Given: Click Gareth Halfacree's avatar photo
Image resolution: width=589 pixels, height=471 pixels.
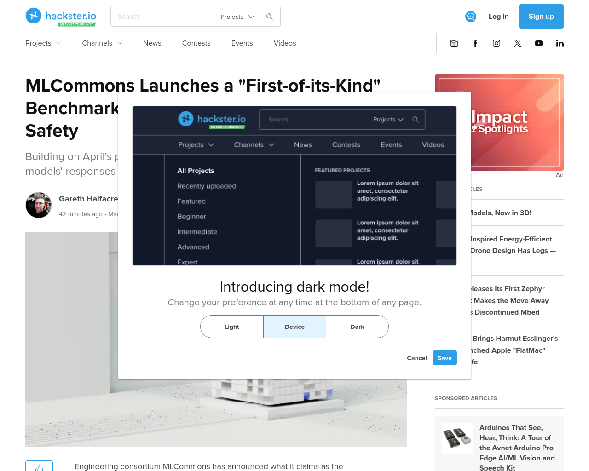Looking at the screenshot, I should tap(39, 205).
